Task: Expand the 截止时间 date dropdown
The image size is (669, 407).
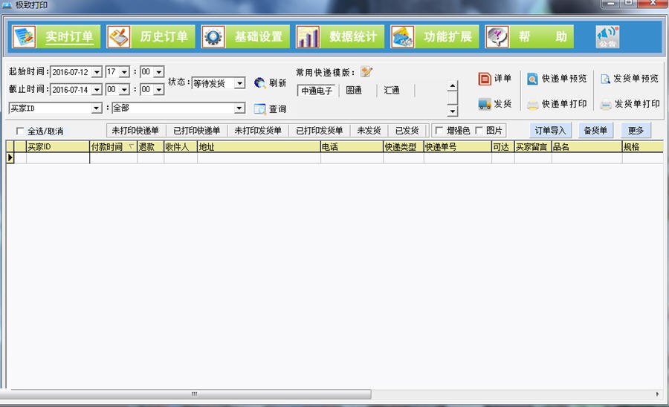Action: tap(97, 90)
